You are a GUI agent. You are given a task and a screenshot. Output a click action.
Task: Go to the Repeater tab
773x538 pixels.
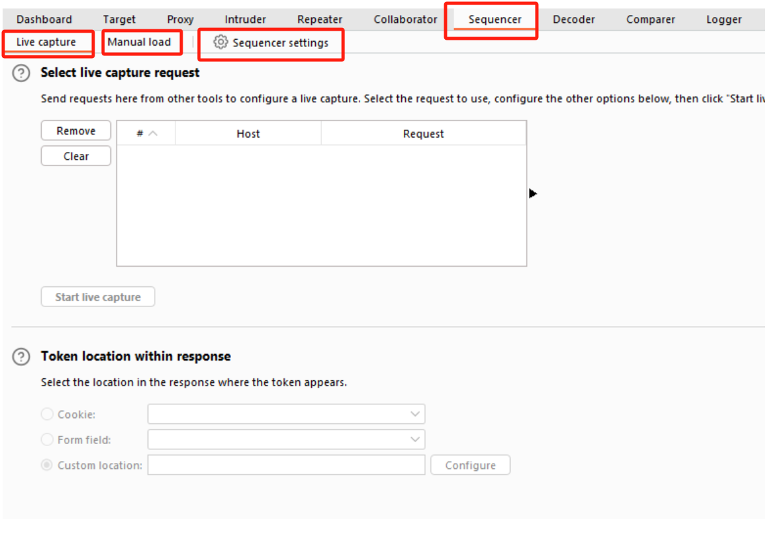[x=320, y=20]
